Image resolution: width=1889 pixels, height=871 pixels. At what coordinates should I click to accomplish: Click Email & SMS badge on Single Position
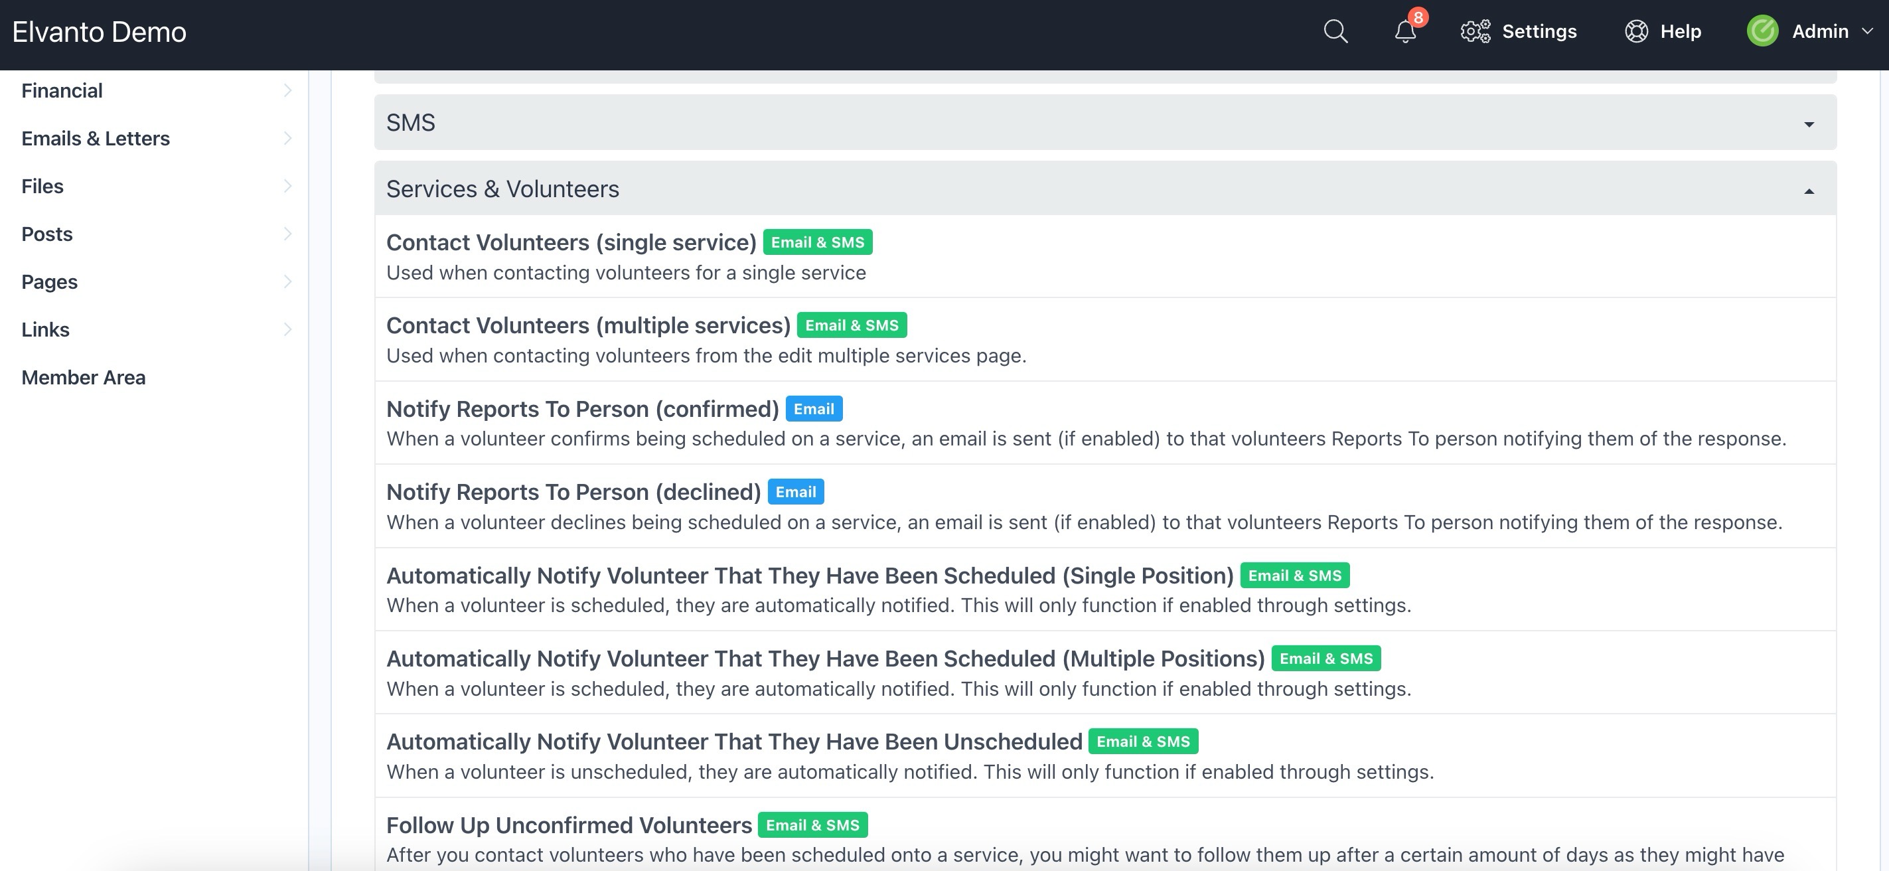pos(1294,575)
